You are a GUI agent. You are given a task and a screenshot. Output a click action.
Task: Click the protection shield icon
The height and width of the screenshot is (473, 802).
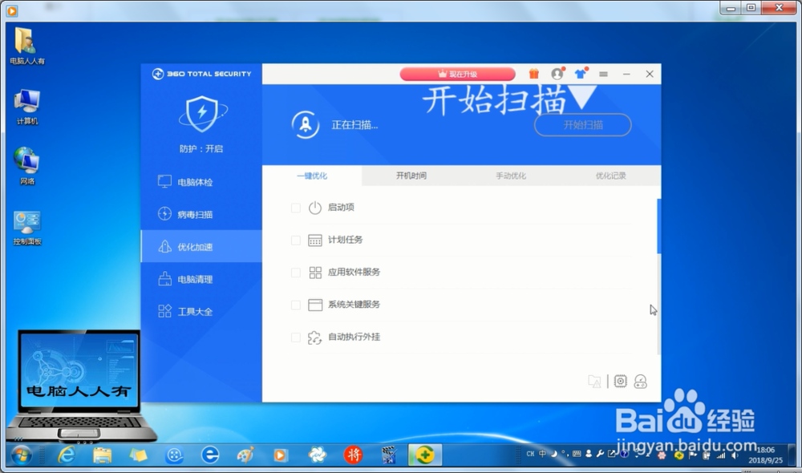tap(203, 115)
